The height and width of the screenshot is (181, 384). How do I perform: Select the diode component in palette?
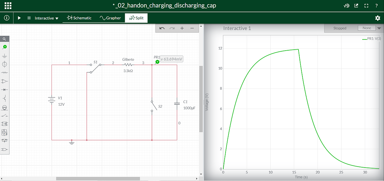click(4, 89)
